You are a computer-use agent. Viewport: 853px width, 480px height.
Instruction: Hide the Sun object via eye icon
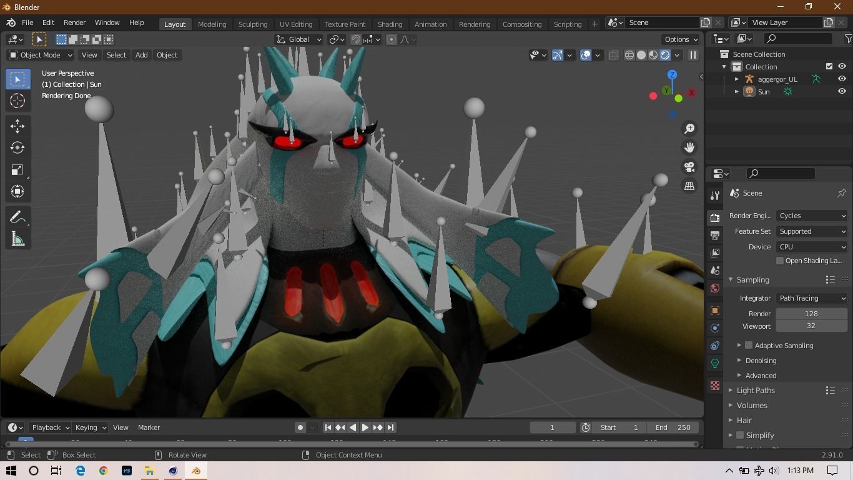pyautogui.click(x=842, y=91)
